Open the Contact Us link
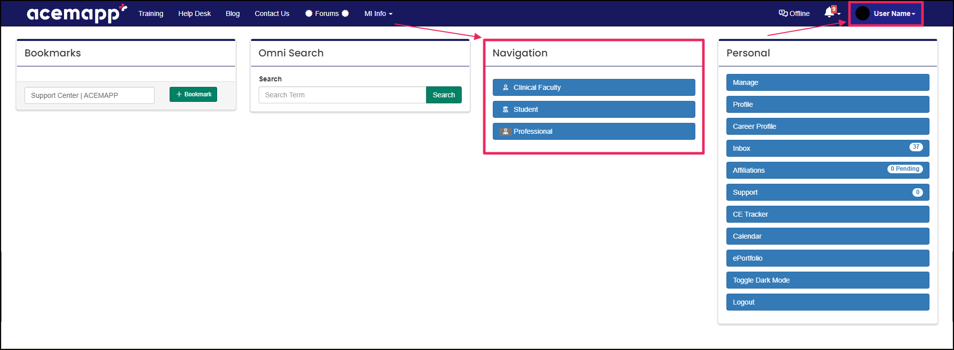The height and width of the screenshot is (350, 954). point(272,13)
